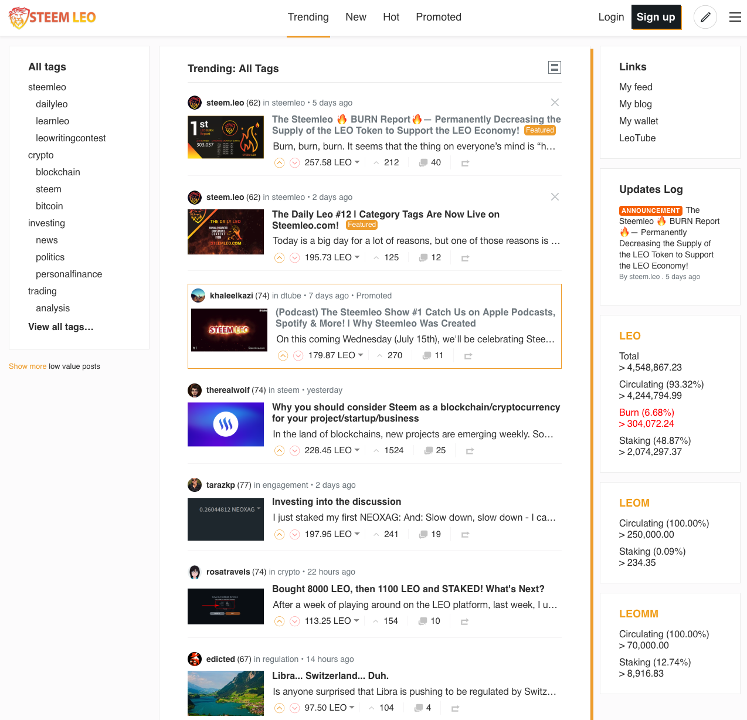Upvote the Libra Switzerland post
Viewport: 747px width, 720px height.
280,708
